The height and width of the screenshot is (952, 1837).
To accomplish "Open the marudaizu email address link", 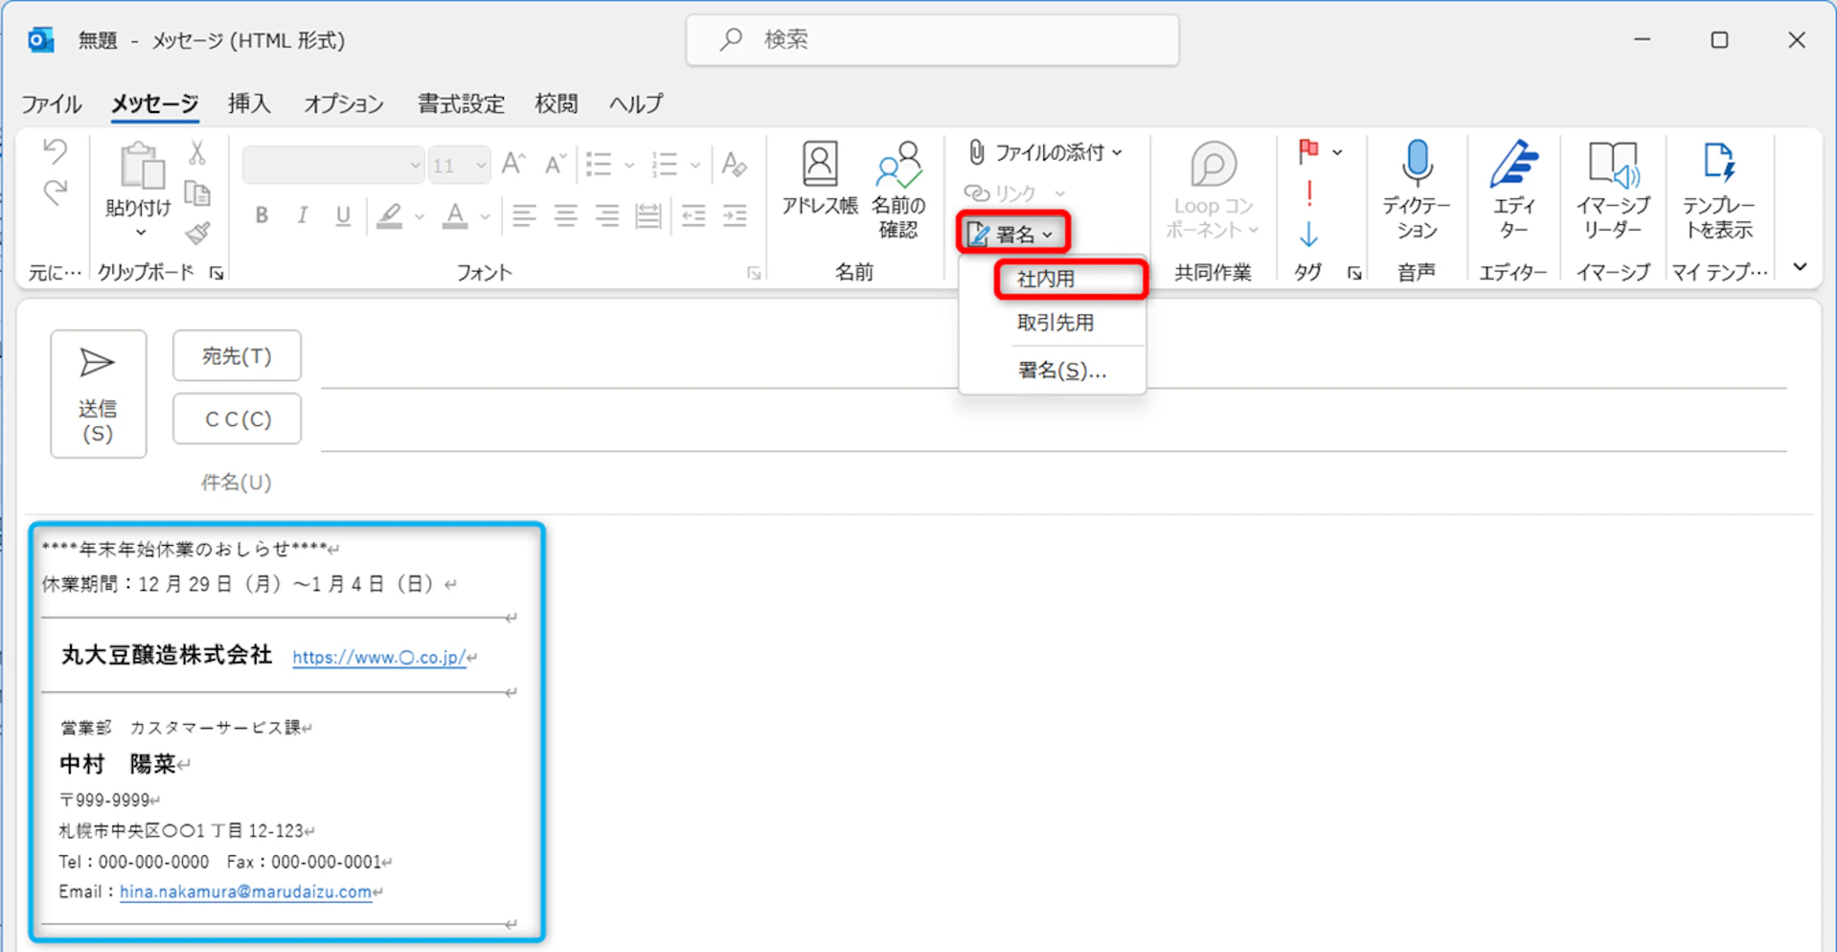I will coord(245,892).
